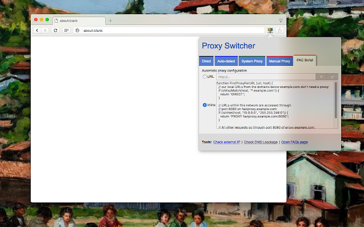Open the apps grid icon

tap(67, 30)
